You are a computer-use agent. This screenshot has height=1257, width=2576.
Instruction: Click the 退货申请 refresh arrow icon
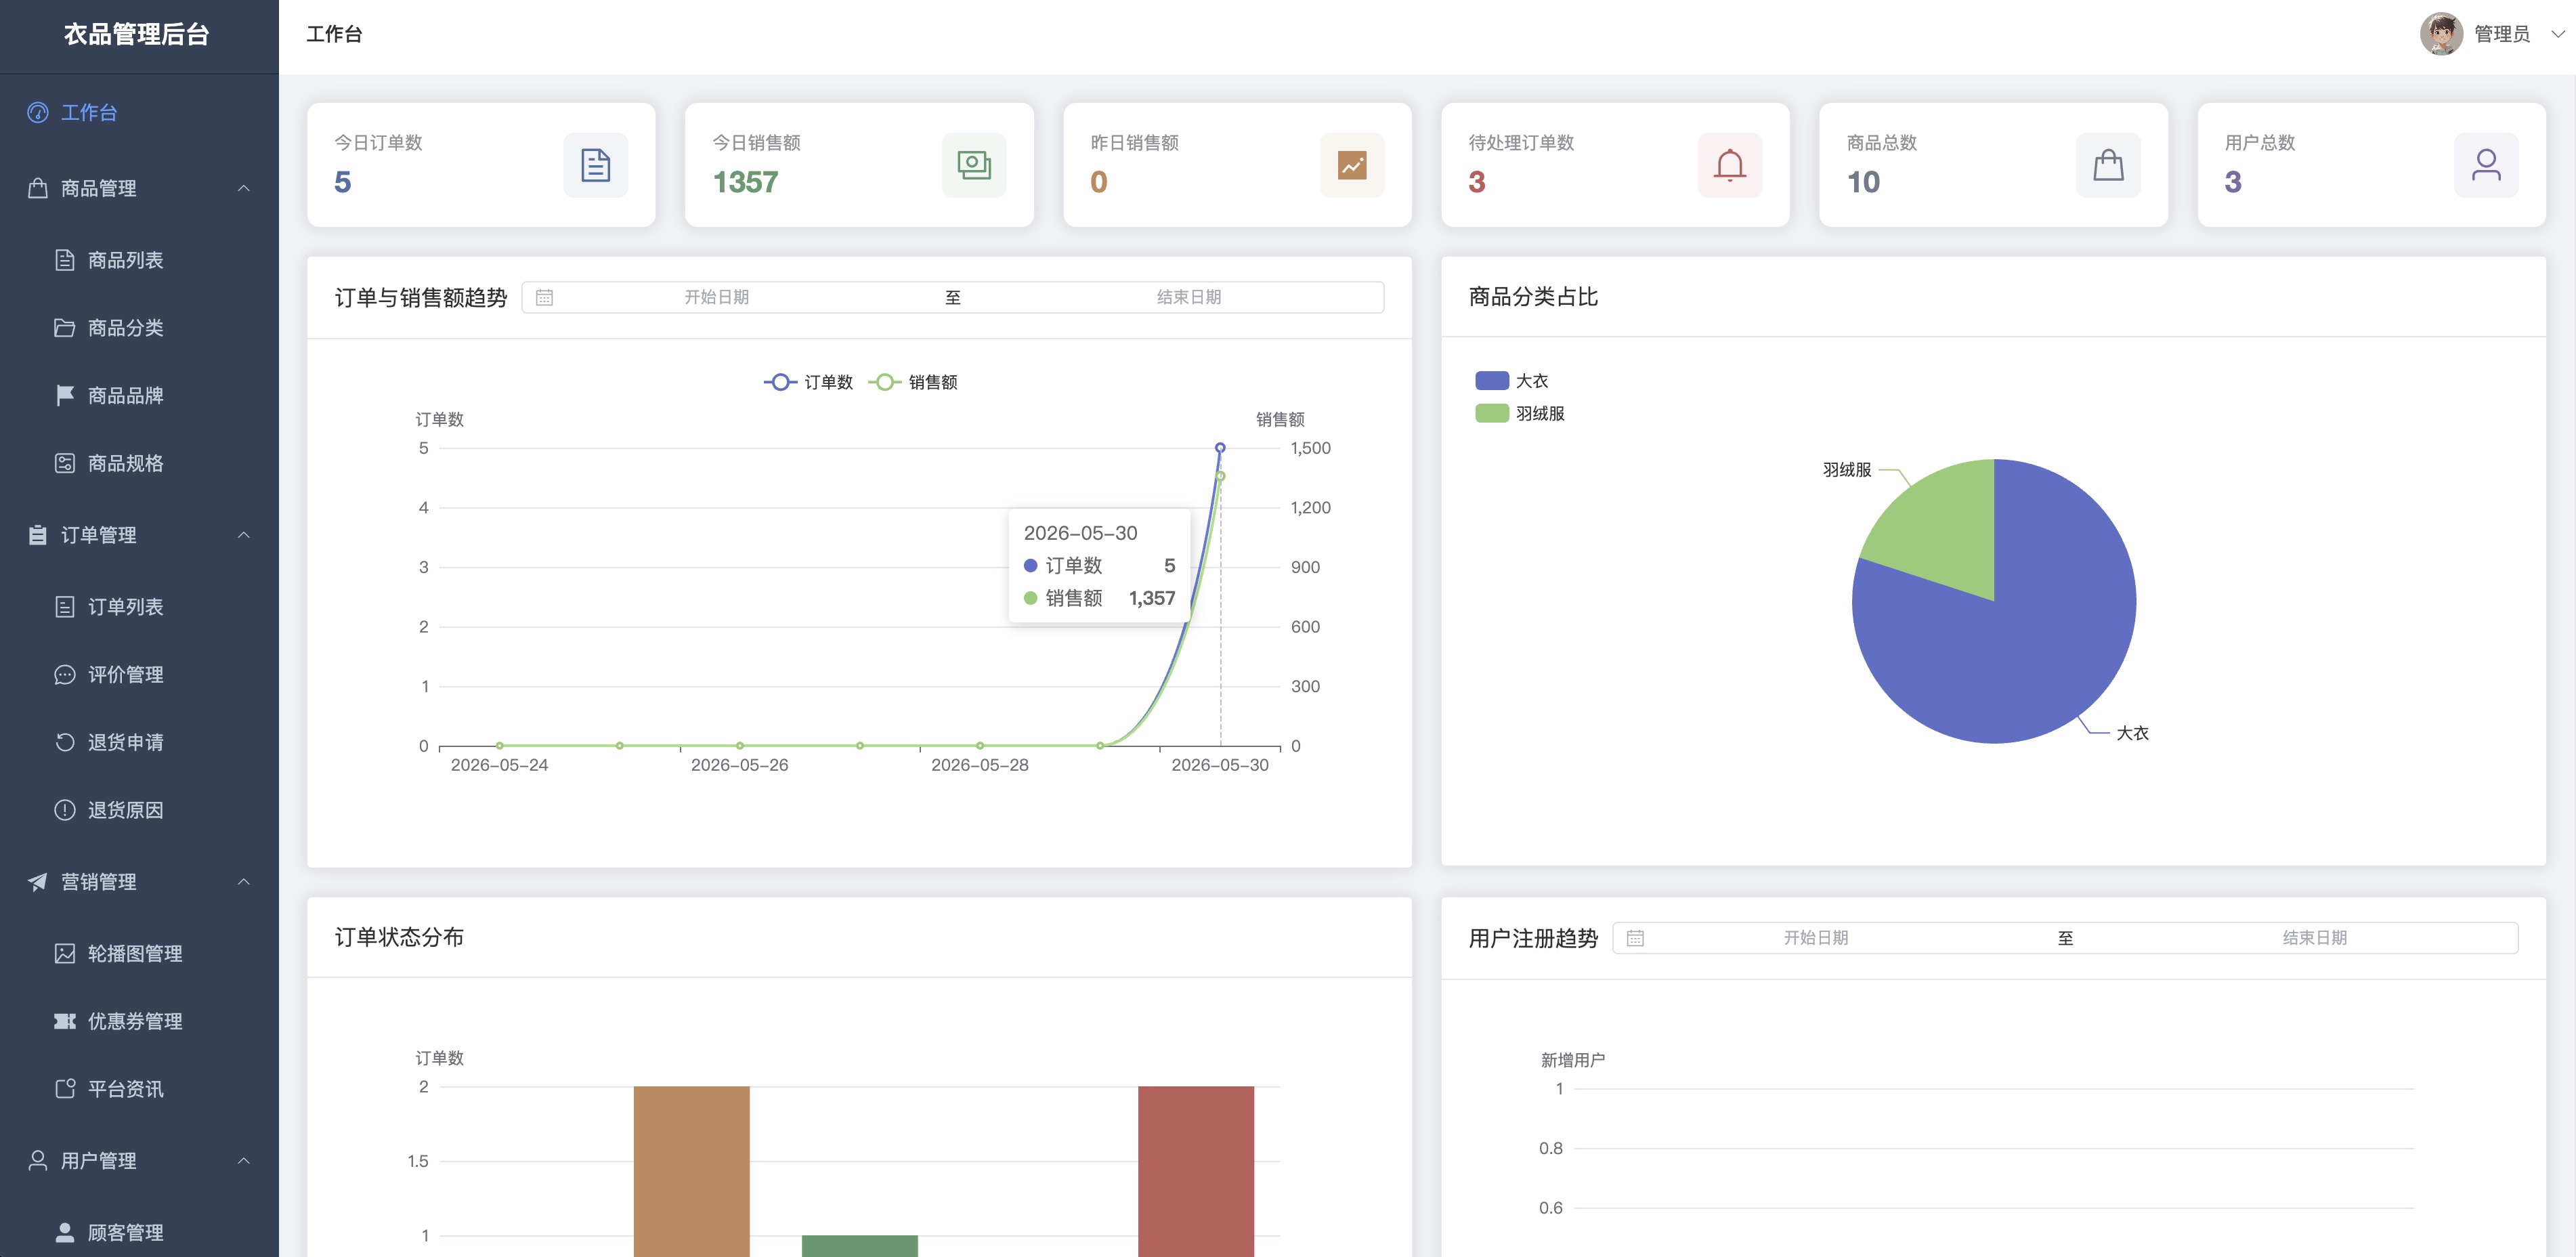tap(65, 742)
